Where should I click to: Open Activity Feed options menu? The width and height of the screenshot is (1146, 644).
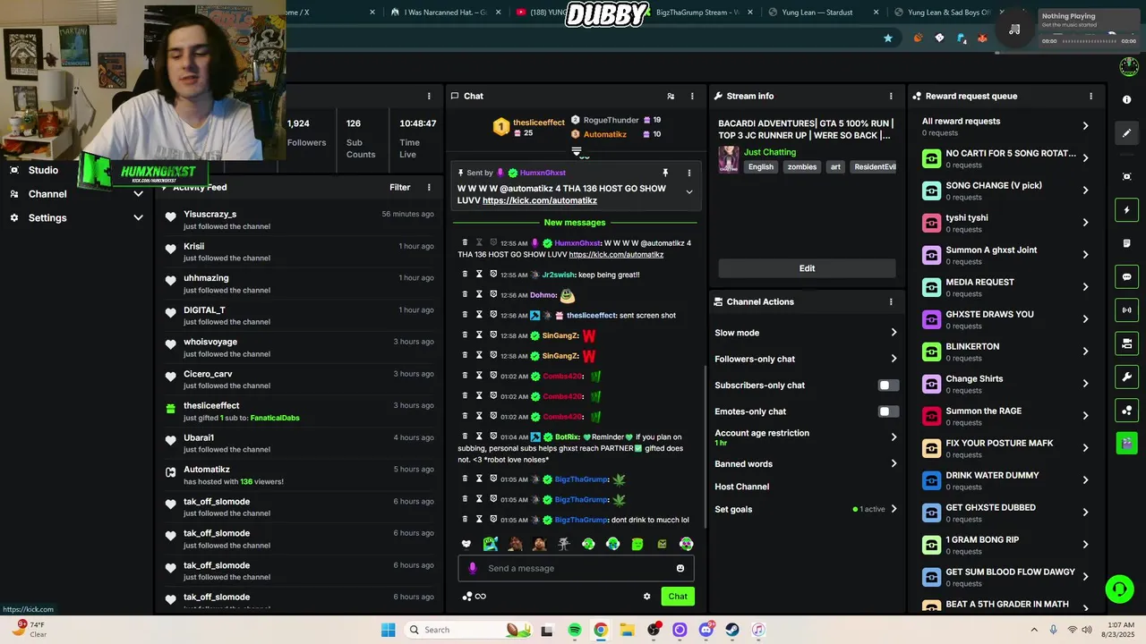(429, 187)
